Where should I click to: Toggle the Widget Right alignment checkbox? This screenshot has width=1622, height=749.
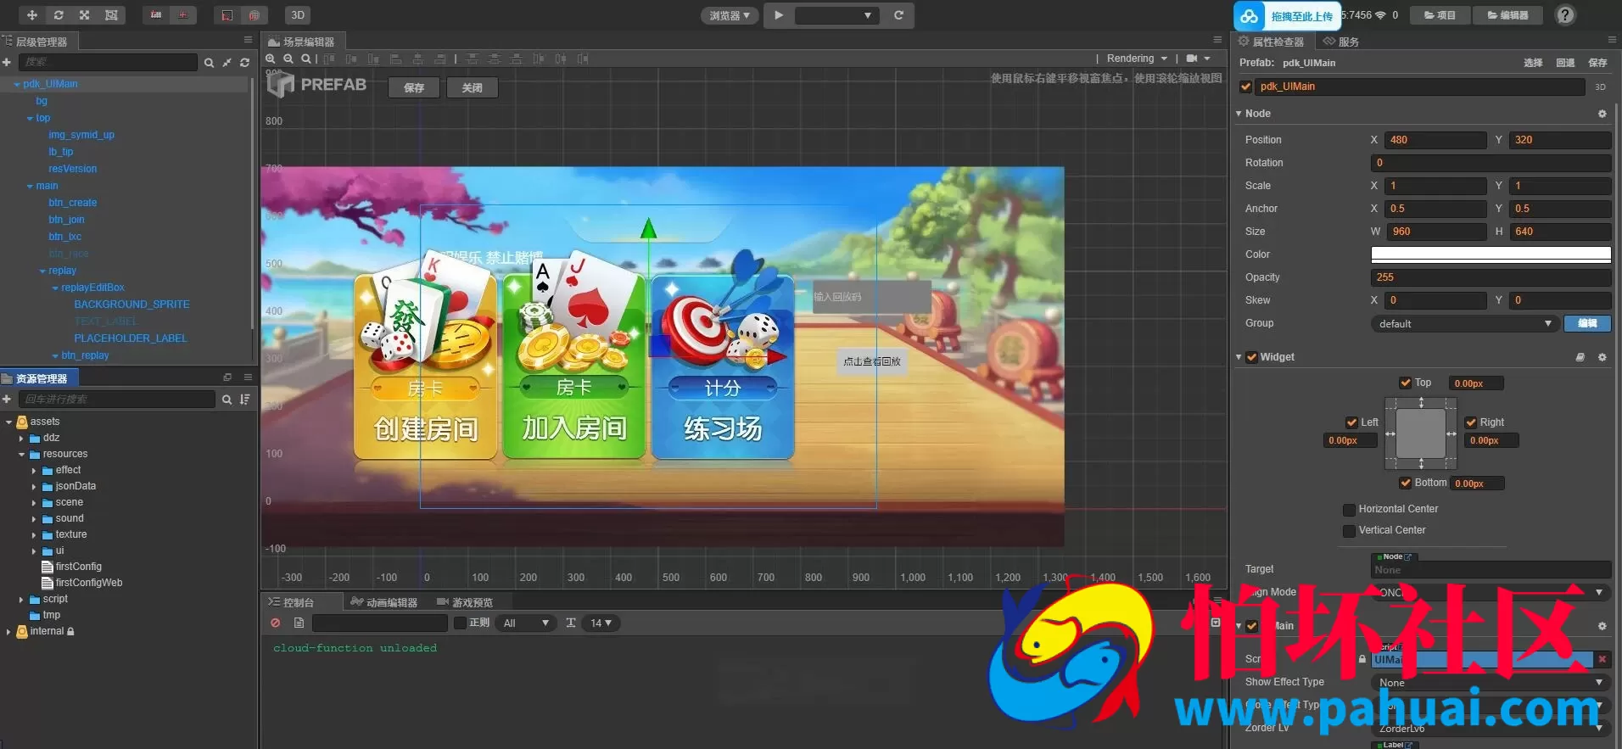coord(1471,422)
